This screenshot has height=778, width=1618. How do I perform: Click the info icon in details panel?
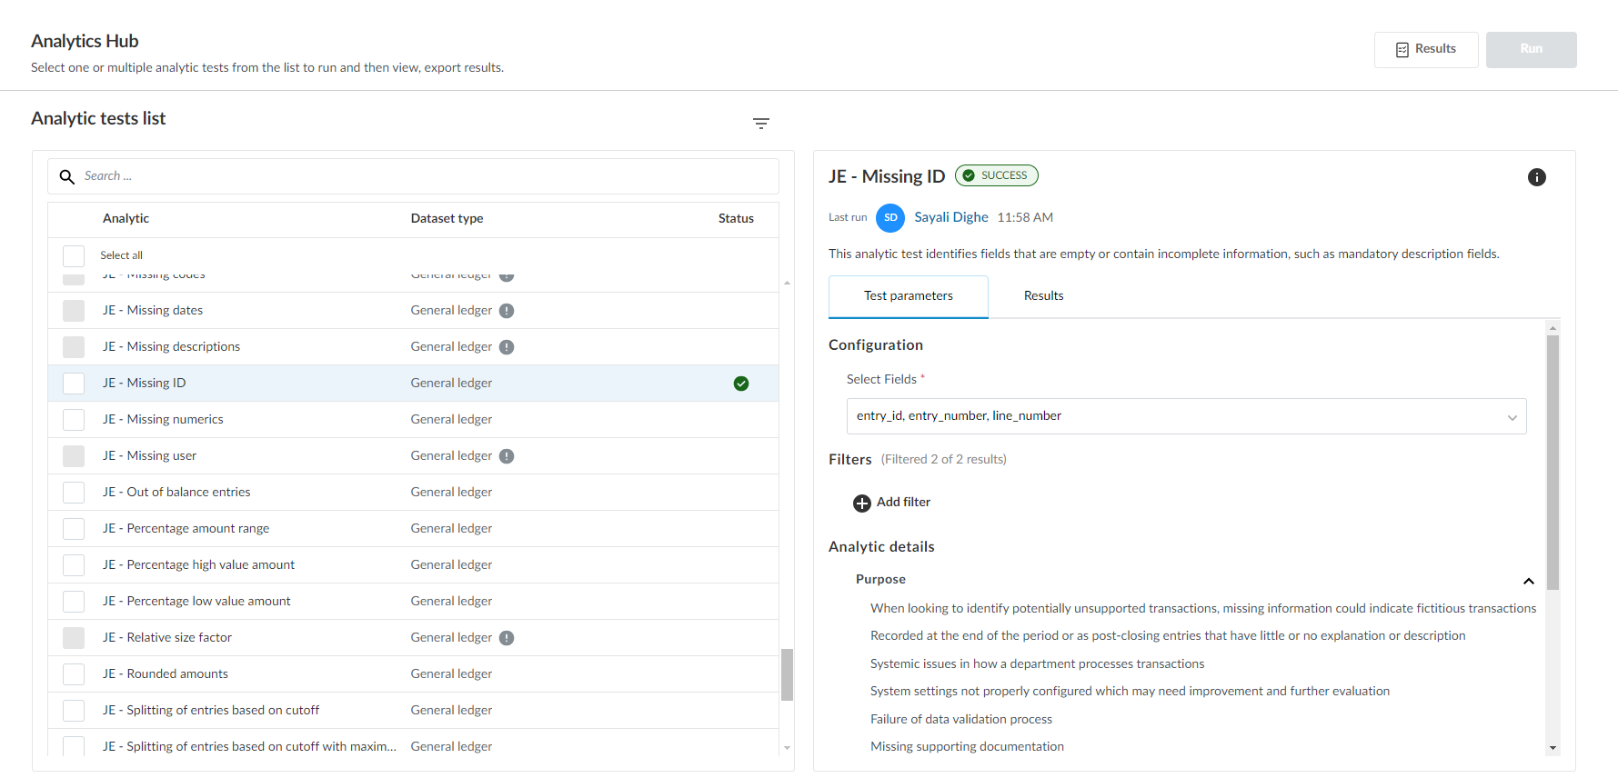pos(1536,177)
